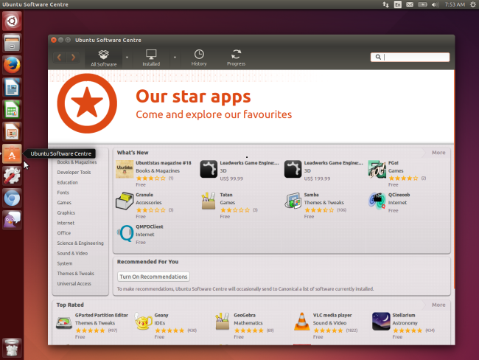
Task: Launch Firefox from the Ubuntu launcher
Action: pos(12,65)
